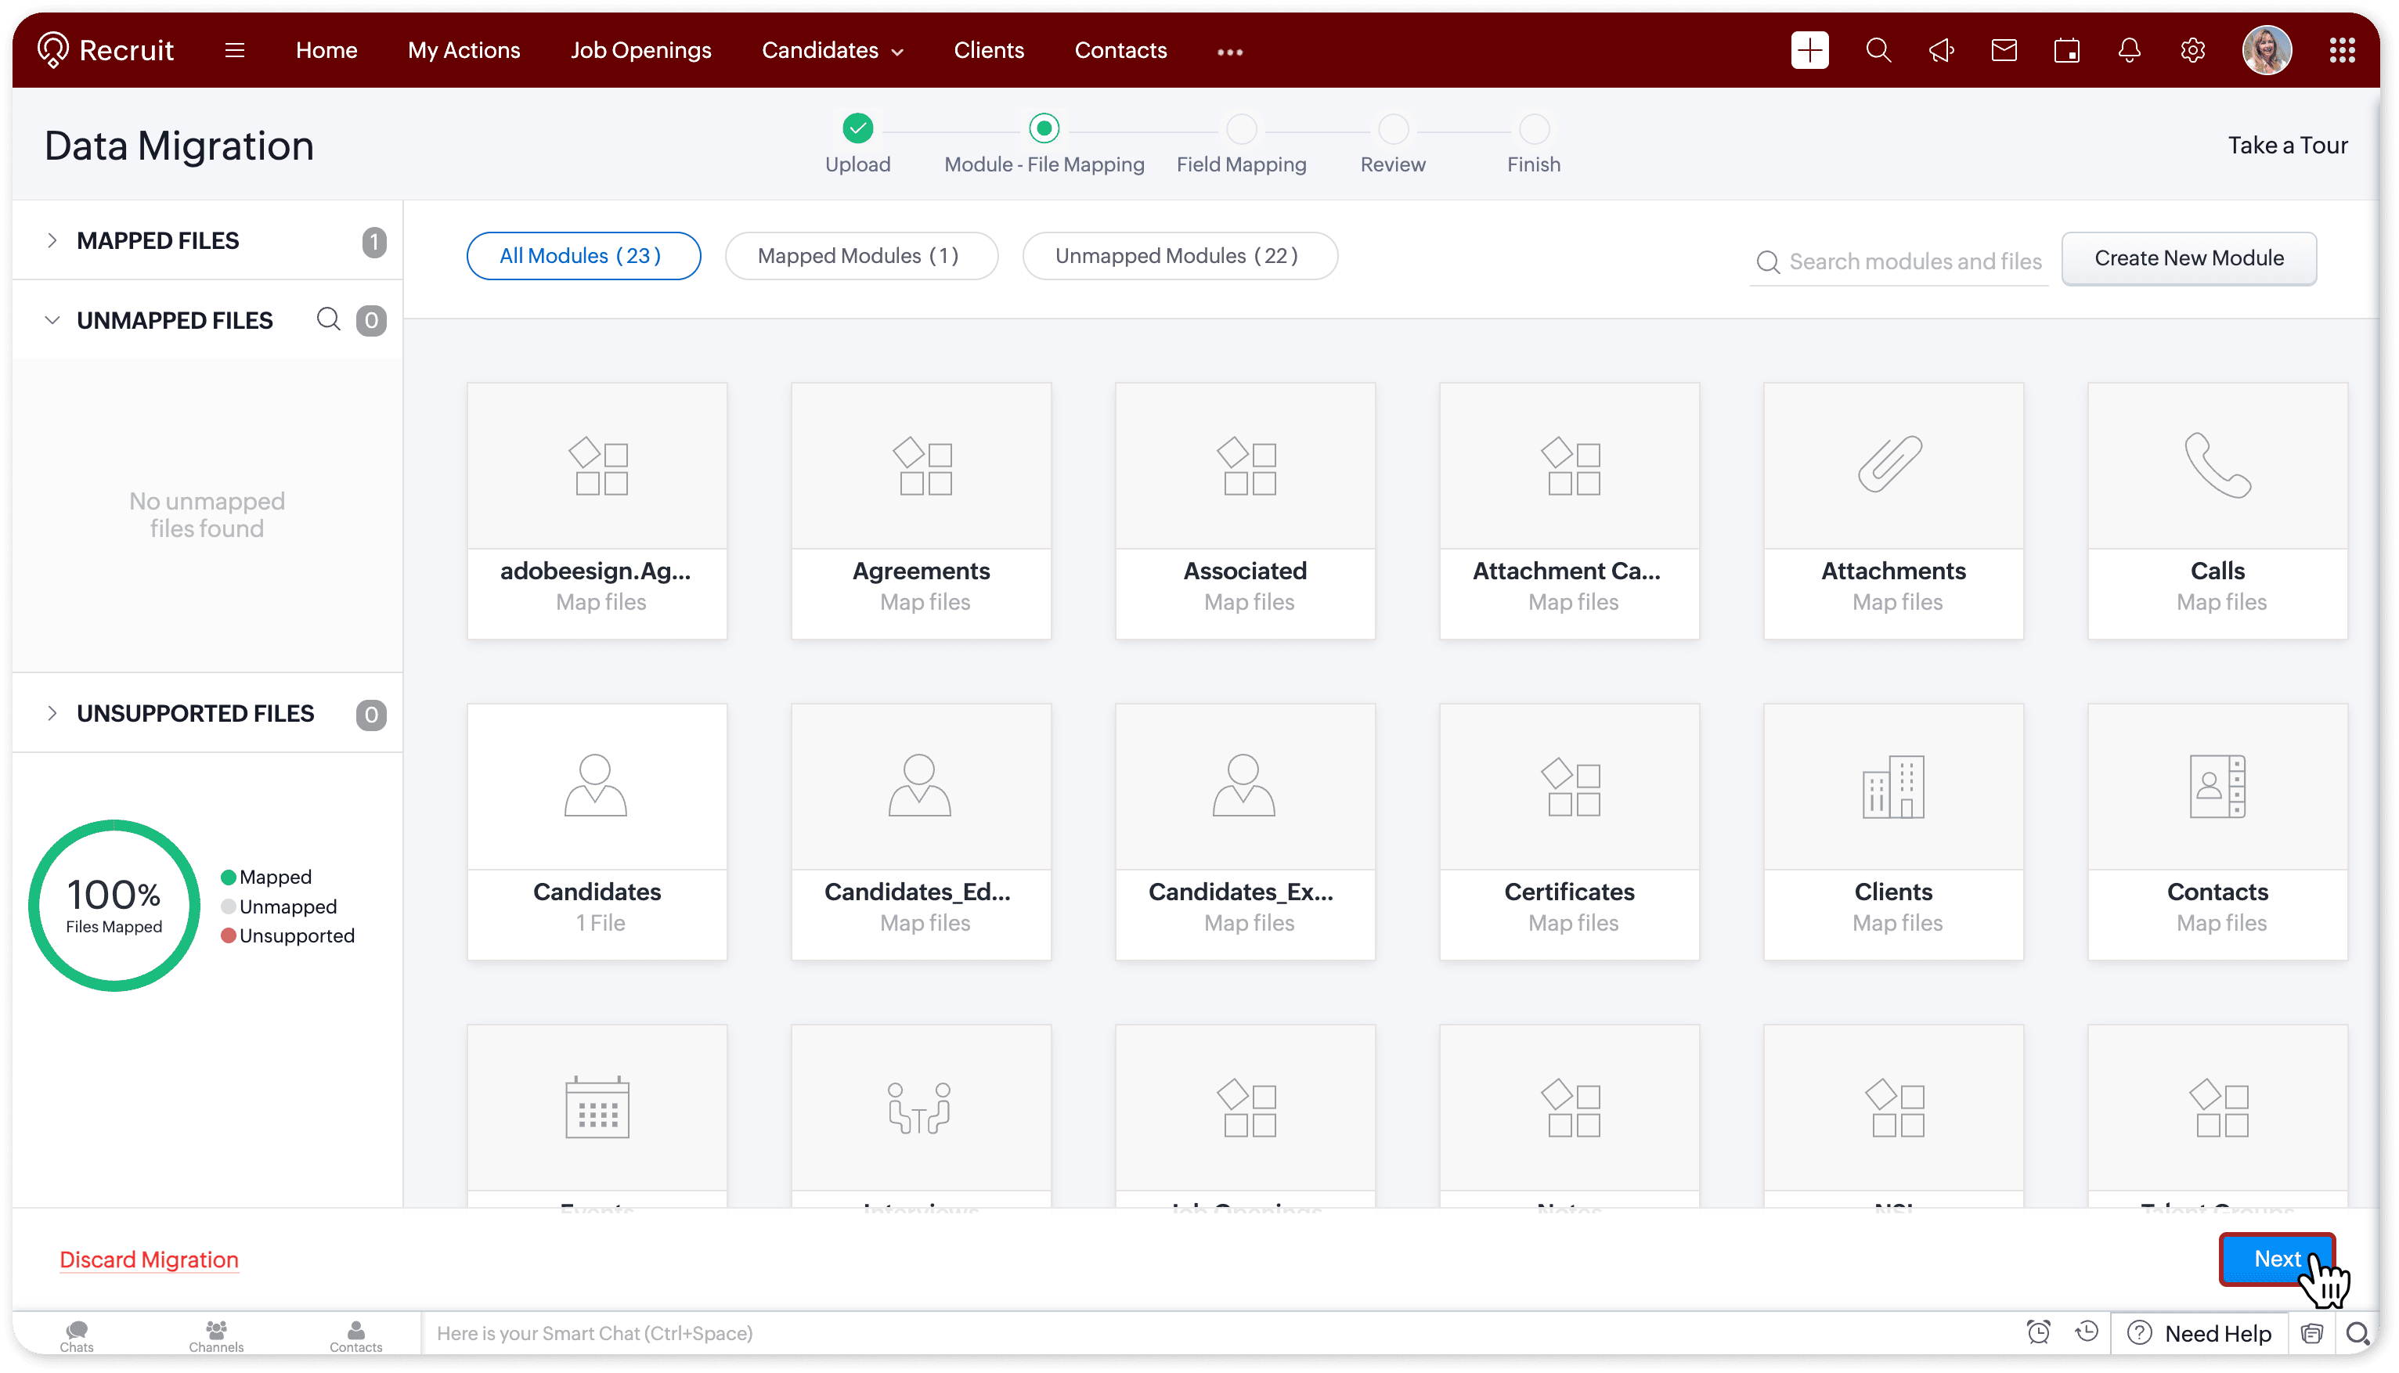Go to Job Openings tab

(640, 50)
